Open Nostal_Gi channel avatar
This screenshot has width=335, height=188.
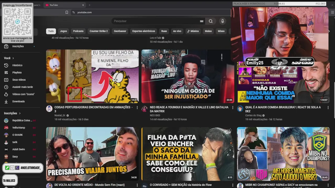coord(49,109)
